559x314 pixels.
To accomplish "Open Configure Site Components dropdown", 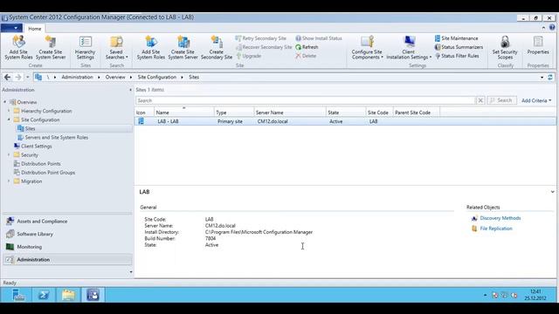I will 367,47.
